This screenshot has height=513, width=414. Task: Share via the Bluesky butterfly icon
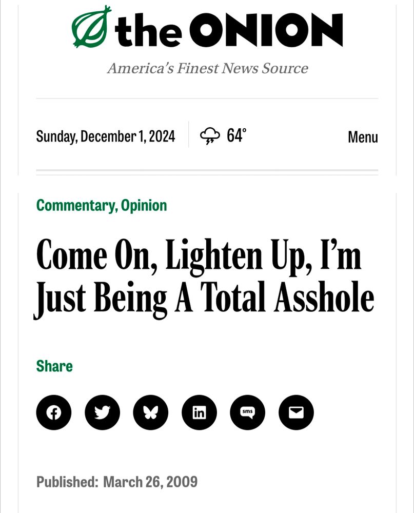pyautogui.click(x=150, y=412)
